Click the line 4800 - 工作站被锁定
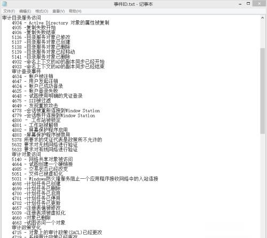 (x=36, y=121)
